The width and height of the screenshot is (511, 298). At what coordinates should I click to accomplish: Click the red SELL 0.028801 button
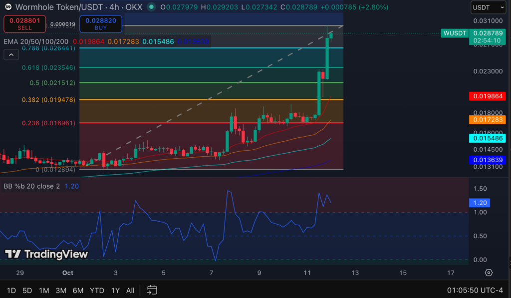25,24
